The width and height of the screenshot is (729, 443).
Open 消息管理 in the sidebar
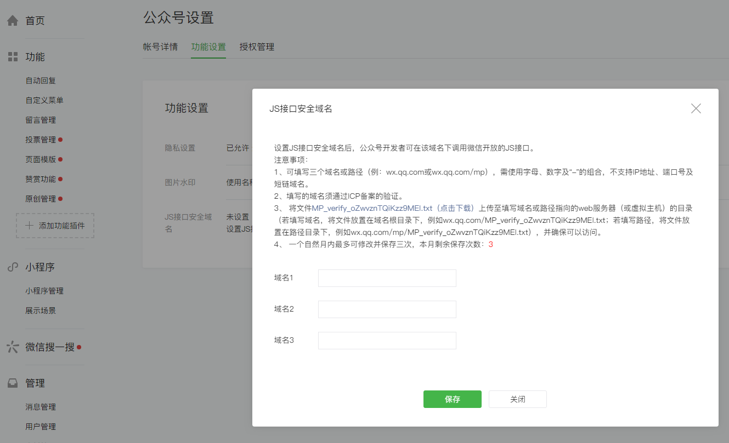click(41, 407)
